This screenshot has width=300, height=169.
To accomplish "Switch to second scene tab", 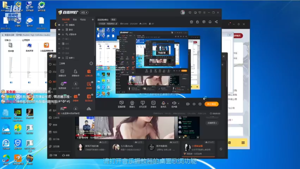I will coord(75,20).
